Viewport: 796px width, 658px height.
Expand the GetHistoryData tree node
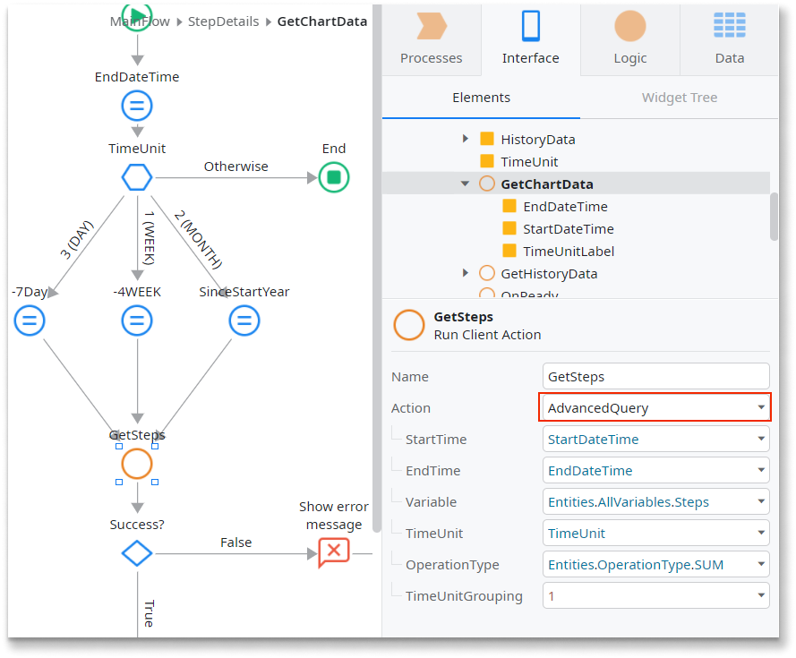(x=465, y=273)
